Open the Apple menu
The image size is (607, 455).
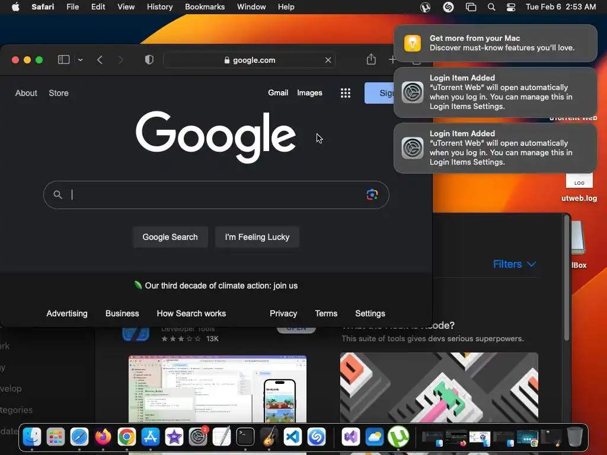[x=15, y=7]
